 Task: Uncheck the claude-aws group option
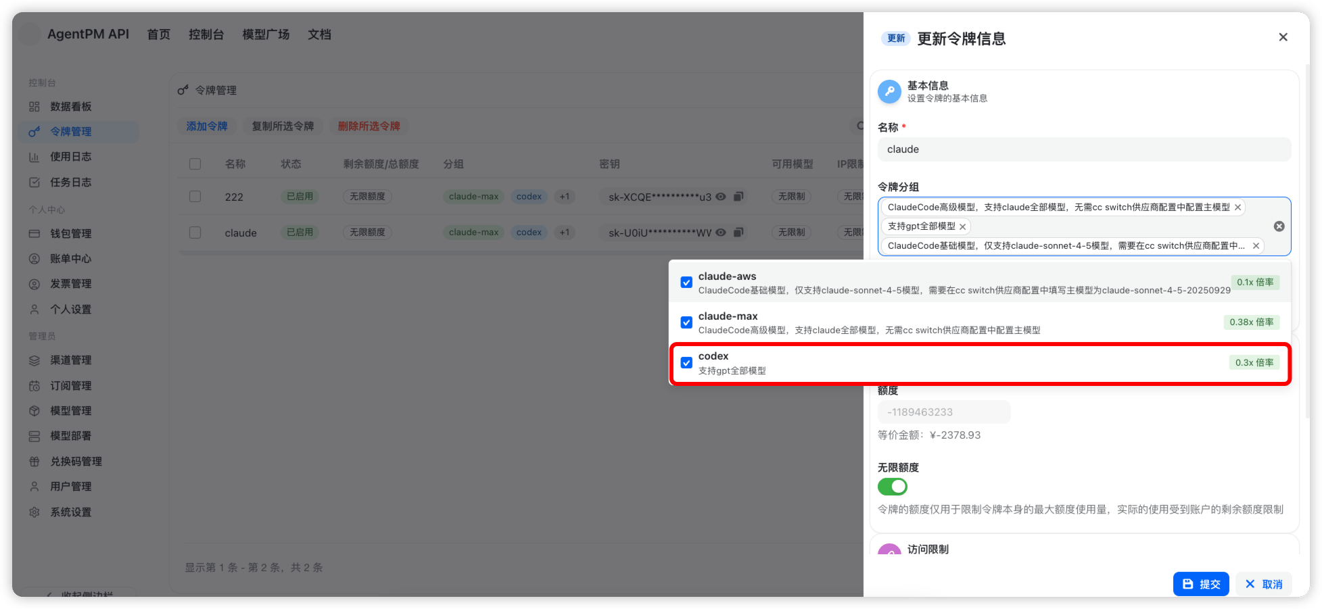pos(686,283)
